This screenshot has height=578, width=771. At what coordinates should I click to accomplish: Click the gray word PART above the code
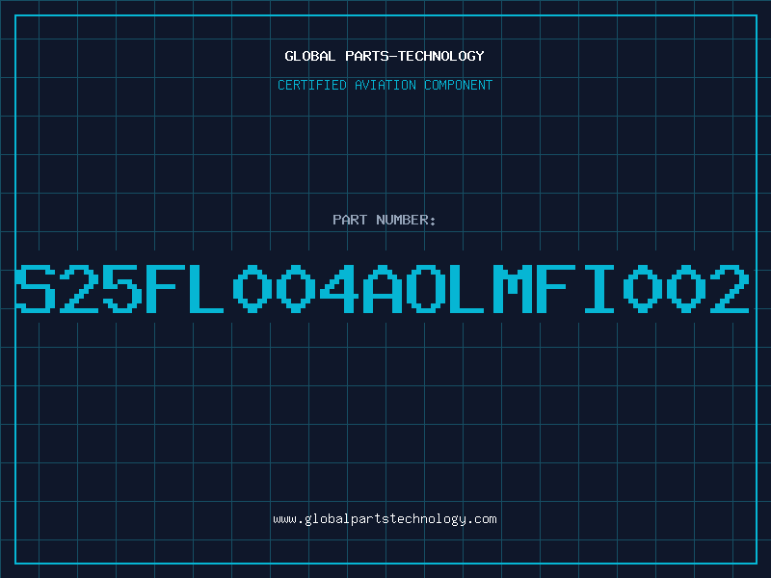pos(350,220)
